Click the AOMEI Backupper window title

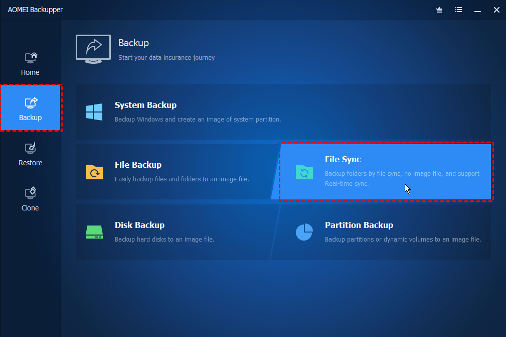(35, 10)
